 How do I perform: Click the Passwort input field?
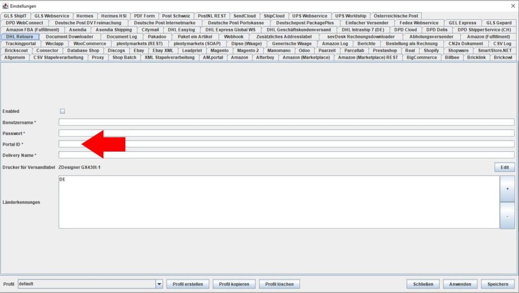[x=286, y=133]
